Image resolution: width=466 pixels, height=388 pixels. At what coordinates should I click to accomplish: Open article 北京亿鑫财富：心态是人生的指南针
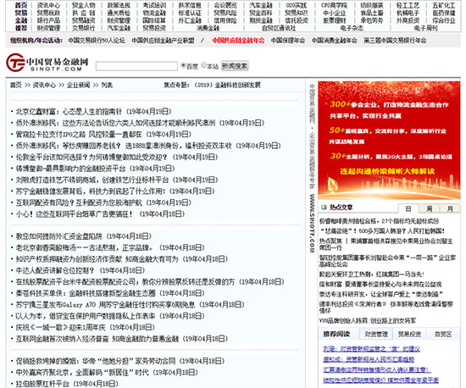click(69, 112)
